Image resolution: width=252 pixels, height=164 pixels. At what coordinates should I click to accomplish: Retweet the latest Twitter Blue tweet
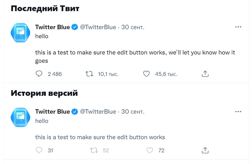89,74
